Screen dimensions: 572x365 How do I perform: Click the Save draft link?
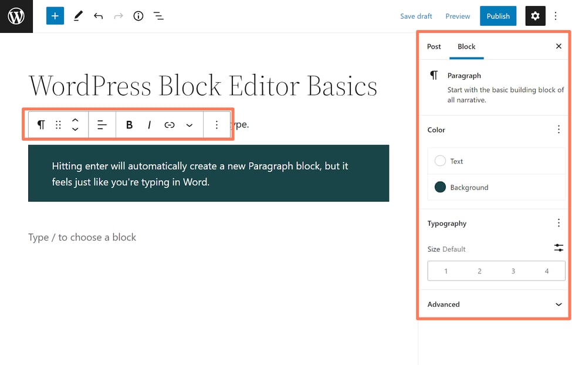416,16
